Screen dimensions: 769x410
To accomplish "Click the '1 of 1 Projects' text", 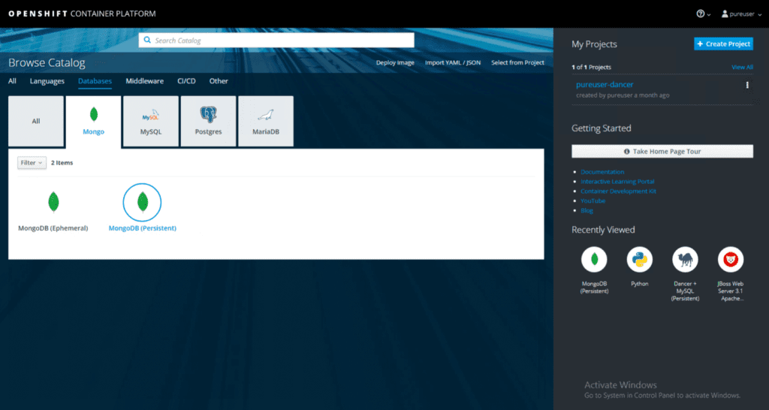I will click(592, 67).
